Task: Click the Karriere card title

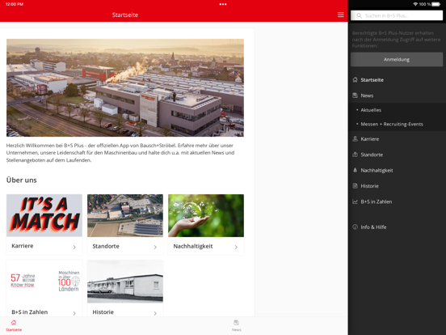Action: (23, 246)
